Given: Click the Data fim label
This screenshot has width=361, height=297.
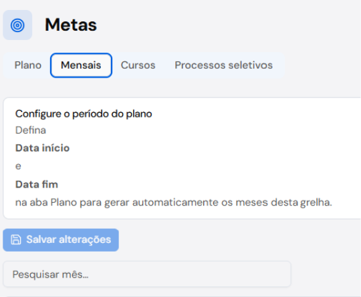Looking at the screenshot, I should pos(37,184).
